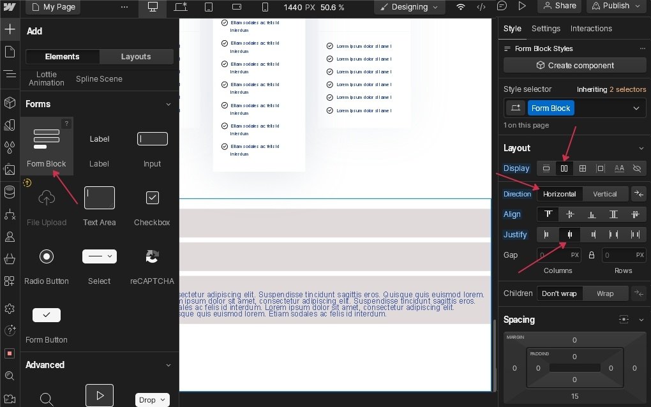Collapse the Forms section
The image size is (651, 407).
(x=168, y=104)
